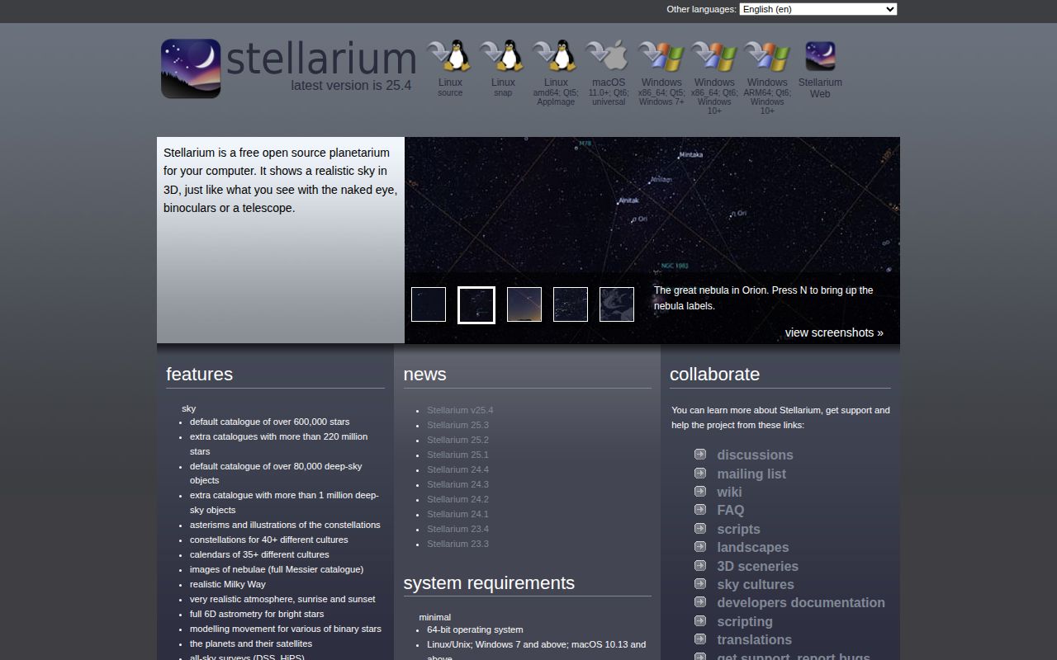Screen dimensions: 1057x660
Task: Select the currently highlighted Orion nebula thumbnail
Action: click(x=476, y=304)
